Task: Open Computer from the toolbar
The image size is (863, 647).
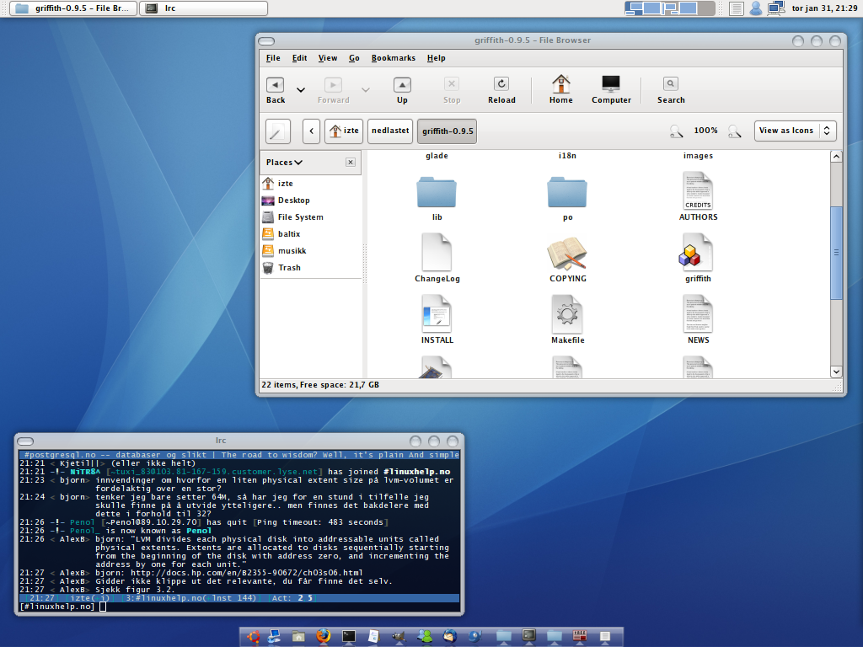Action: (611, 89)
